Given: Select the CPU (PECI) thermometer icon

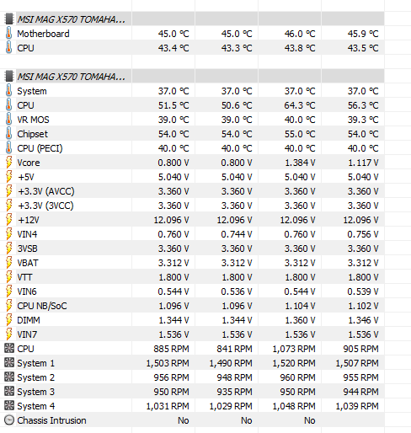Looking at the screenshot, I should pos(9,148).
